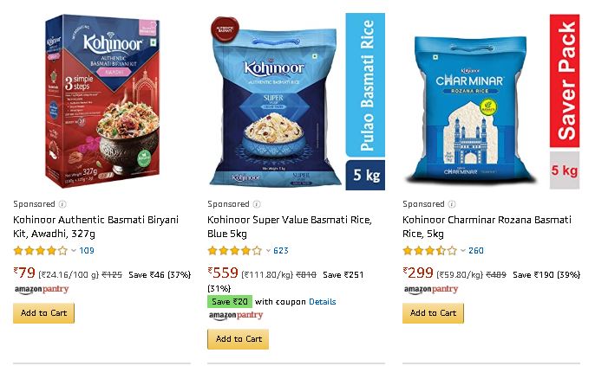Expand rating breakdown arrow next to 623

point(268,251)
